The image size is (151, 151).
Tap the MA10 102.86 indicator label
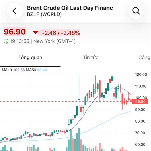[14, 70]
